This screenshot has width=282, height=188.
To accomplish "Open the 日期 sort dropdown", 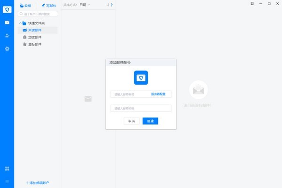I will (x=85, y=5).
